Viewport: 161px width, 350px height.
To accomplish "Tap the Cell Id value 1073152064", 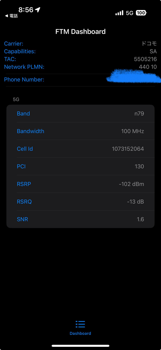I will [128, 149].
